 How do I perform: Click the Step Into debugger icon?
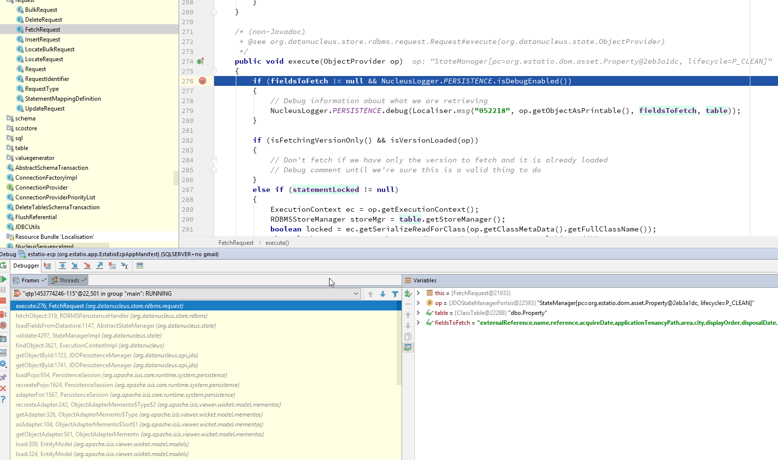click(x=75, y=266)
